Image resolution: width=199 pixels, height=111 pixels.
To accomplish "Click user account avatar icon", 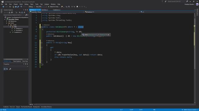I will tap(197, 4).
